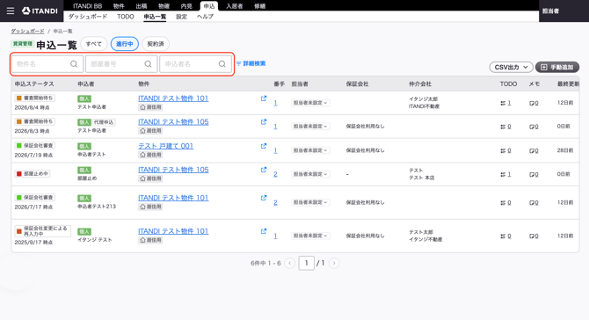Open the memo icon in the 代理申込 row
This screenshot has height=320, width=589.
(532, 127)
